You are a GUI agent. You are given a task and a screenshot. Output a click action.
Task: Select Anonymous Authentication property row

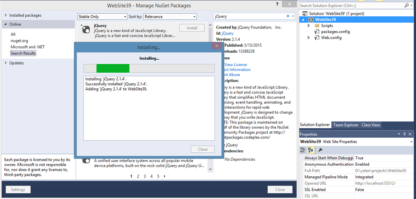tap(357, 164)
